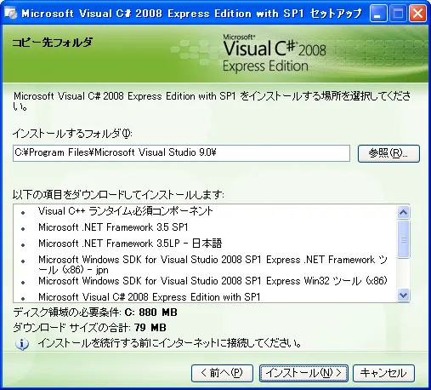Screen dimensions: 431x390
Task: Select the Windows SDK .NET Framework ツール item
Action: point(213,265)
